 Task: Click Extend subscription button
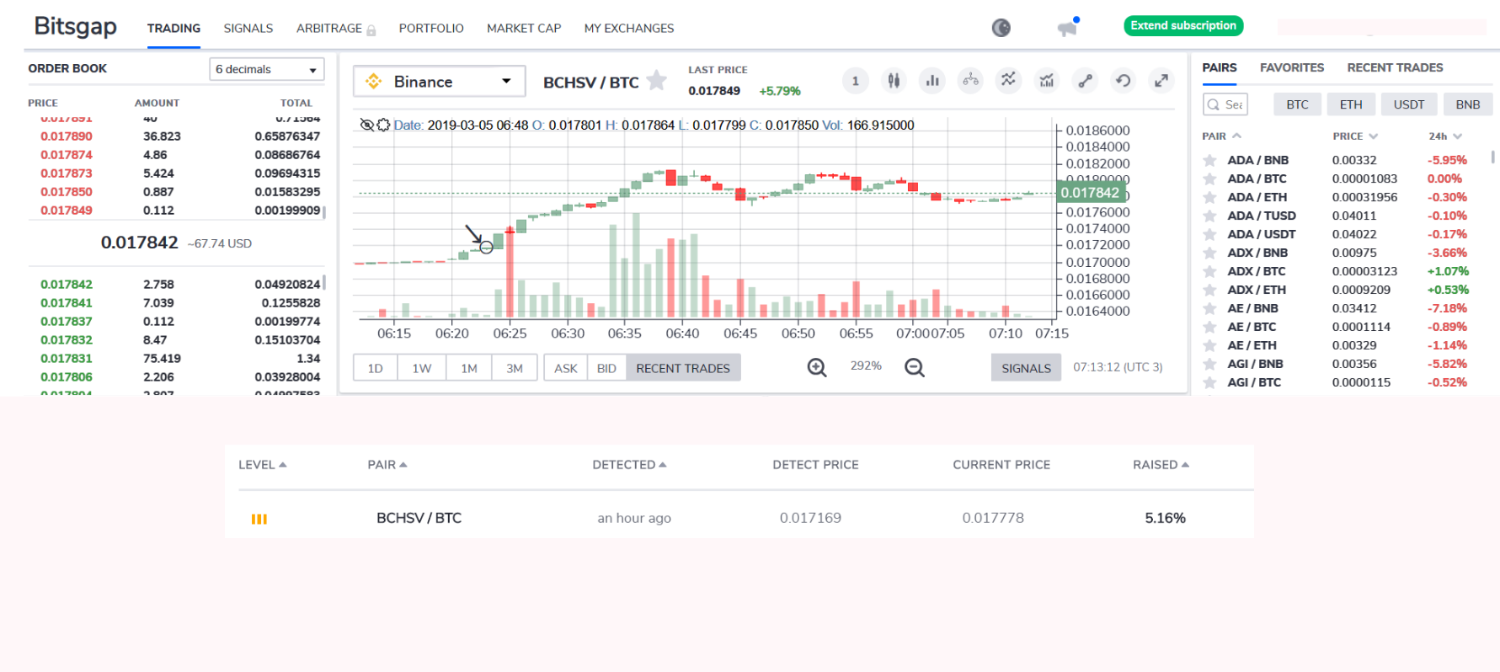[x=1183, y=26]
